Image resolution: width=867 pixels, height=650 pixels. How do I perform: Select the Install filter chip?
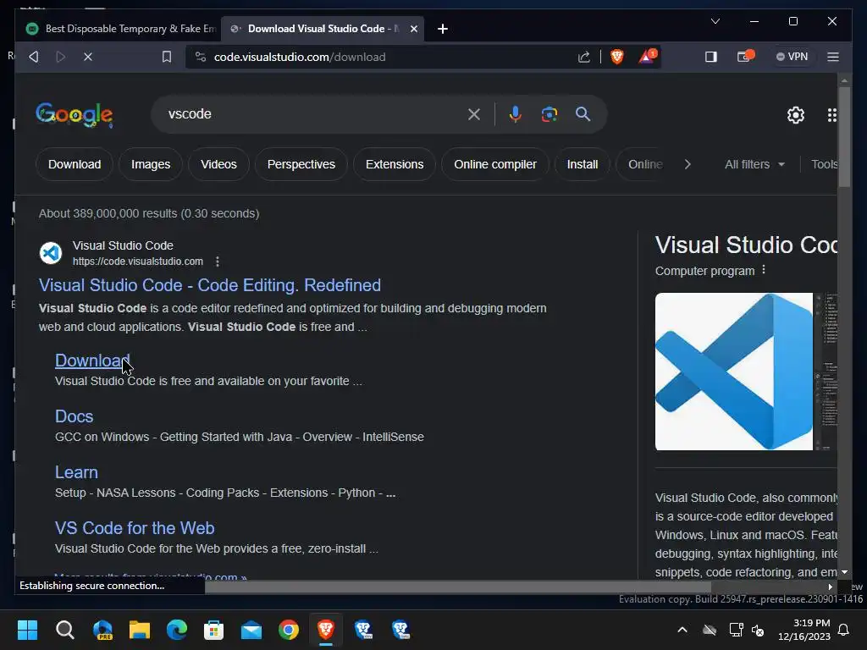[583, 164]
